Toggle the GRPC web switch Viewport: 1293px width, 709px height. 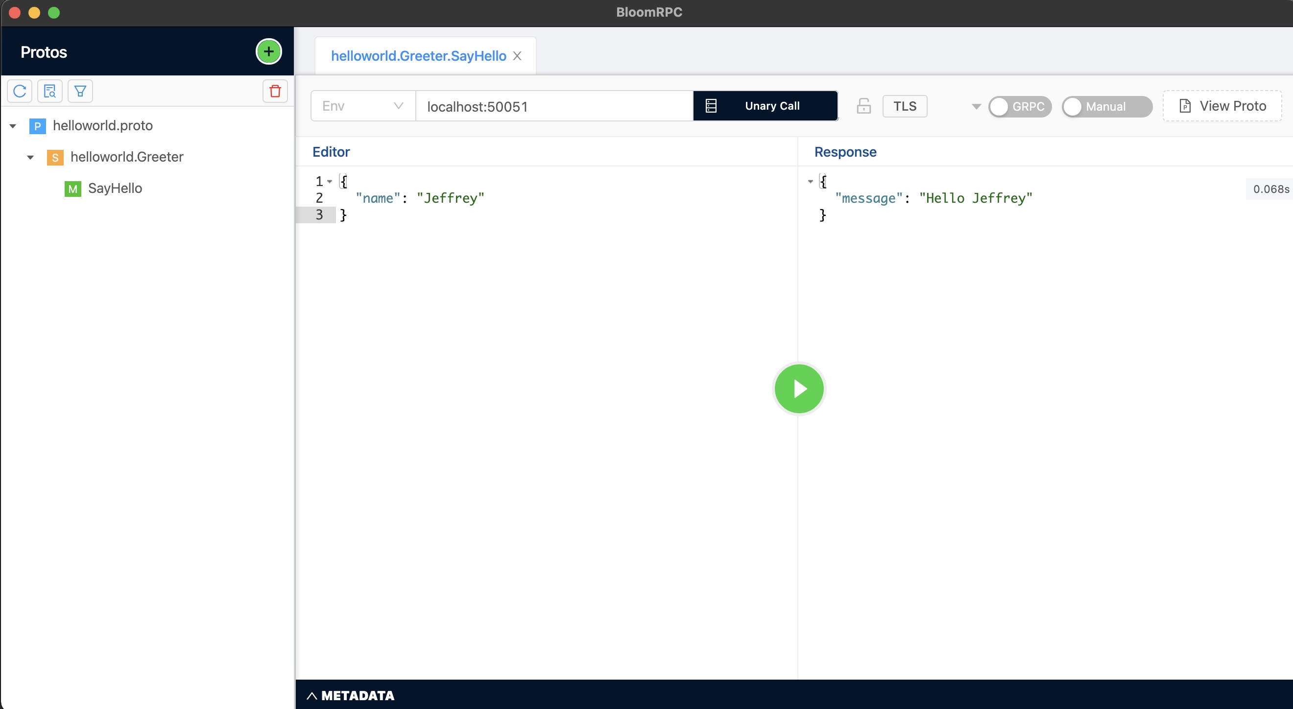pyautogui.click(x=1019, y=106)
